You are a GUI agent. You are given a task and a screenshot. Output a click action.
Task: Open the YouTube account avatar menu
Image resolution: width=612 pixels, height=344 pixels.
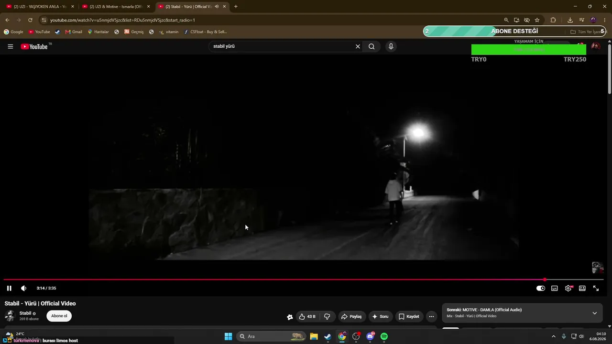click(596, 46)
